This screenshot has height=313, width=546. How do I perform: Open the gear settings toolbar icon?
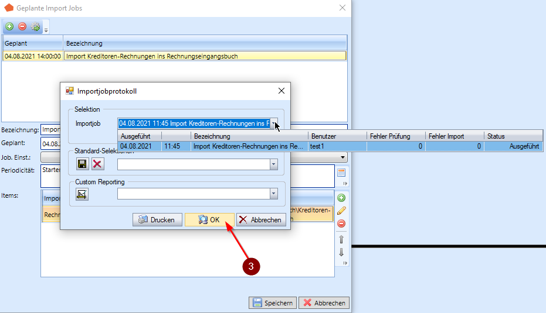pos(35,26)
